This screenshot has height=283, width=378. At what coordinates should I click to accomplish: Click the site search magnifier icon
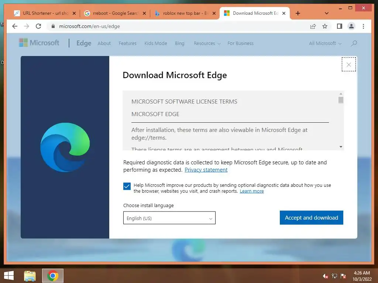(x=354, y=43)
